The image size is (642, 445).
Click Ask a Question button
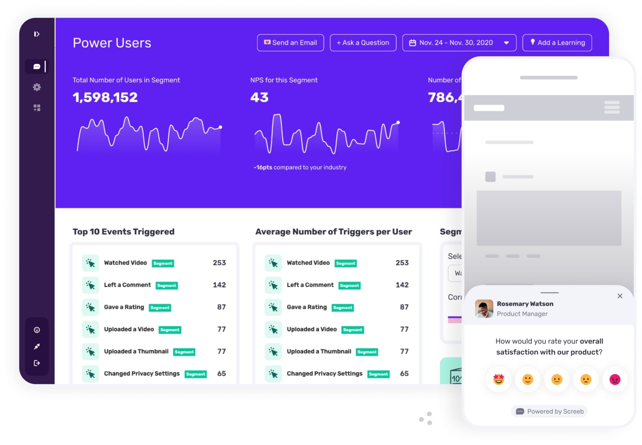363,43
